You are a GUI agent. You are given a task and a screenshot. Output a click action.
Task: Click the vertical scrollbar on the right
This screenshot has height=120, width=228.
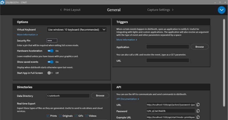tap(224, 63)
